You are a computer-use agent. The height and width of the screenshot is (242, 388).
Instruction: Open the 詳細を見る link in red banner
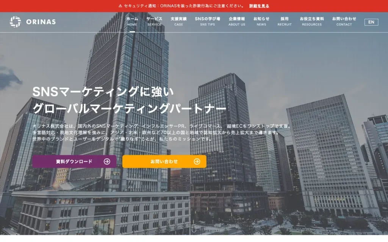[x=259, y=6]
